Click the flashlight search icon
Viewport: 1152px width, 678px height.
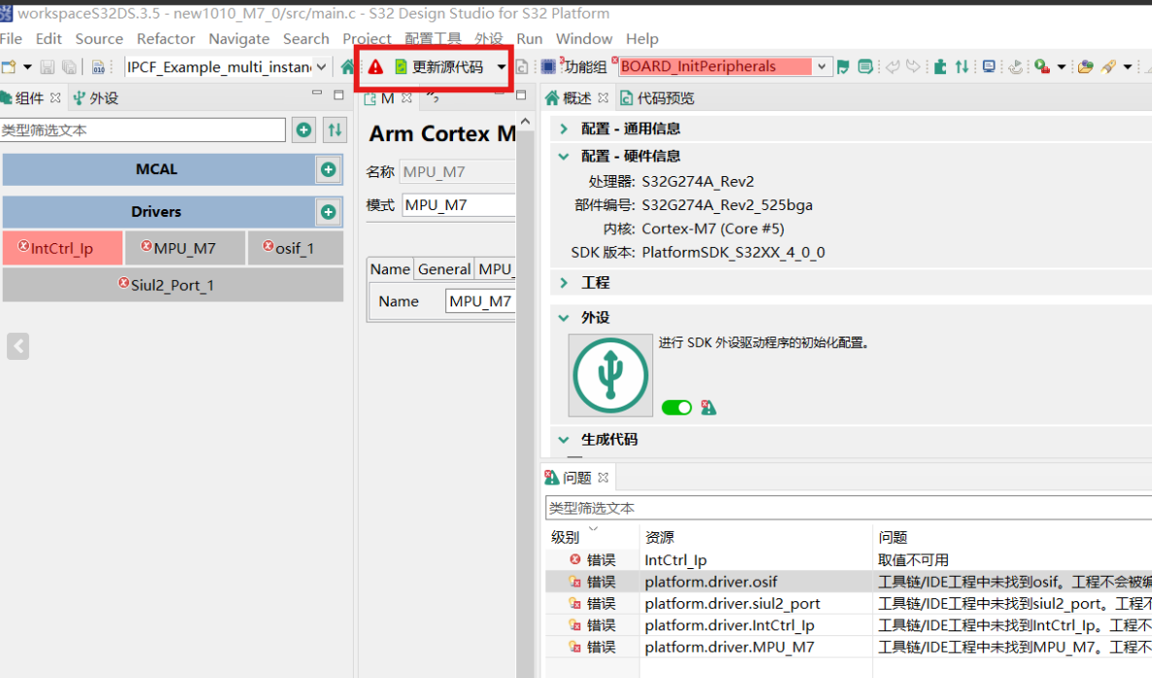[1108, 67]
